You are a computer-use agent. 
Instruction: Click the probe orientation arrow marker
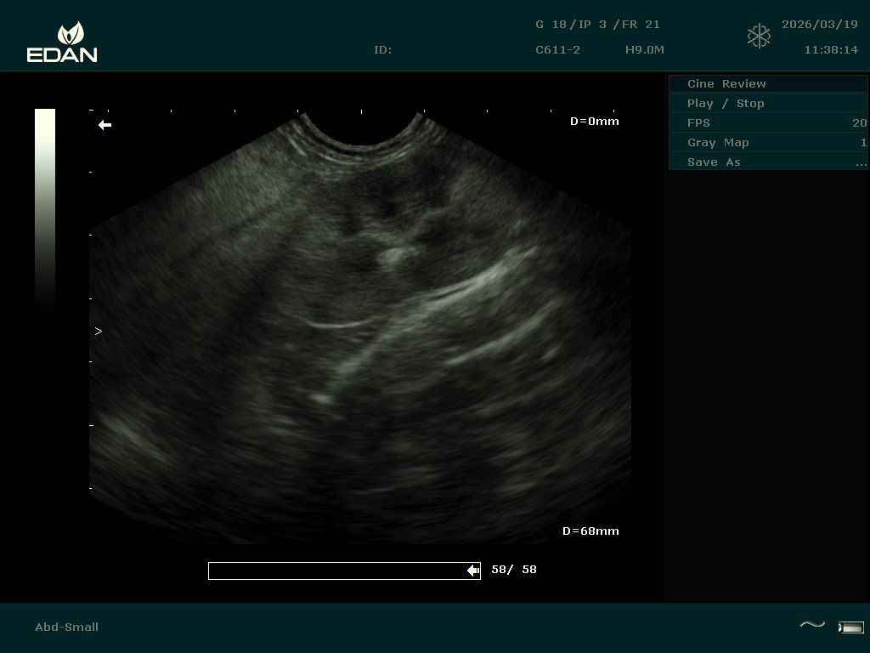pyautogui.click(x=105, y=125)
